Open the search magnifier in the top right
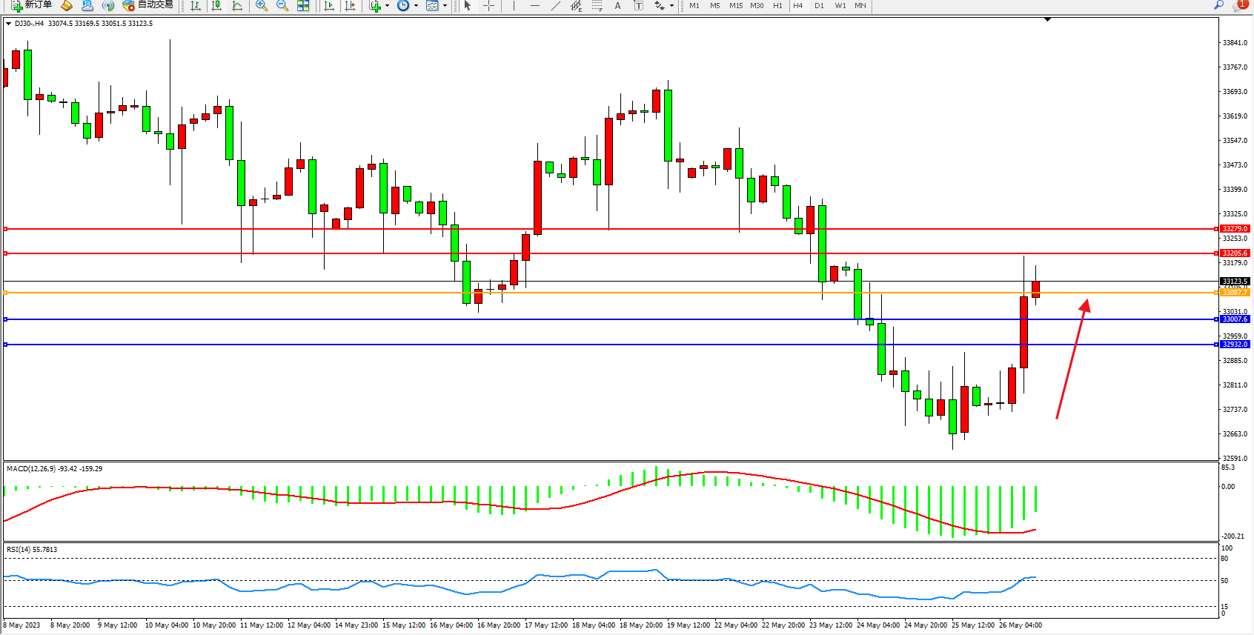Image resolution: width=1254 pixels, height=635 pixels. point(1218,5)
